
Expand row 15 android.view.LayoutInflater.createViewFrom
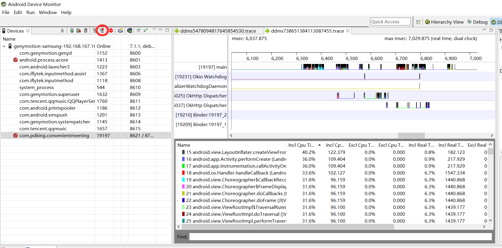(178, 152)
